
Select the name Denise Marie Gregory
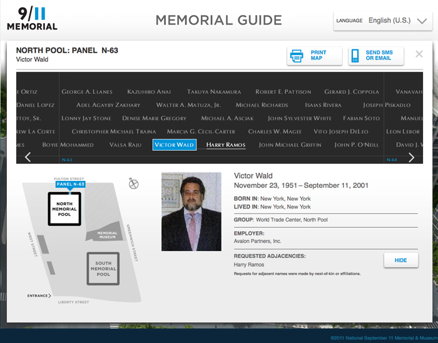pos(154,118)
